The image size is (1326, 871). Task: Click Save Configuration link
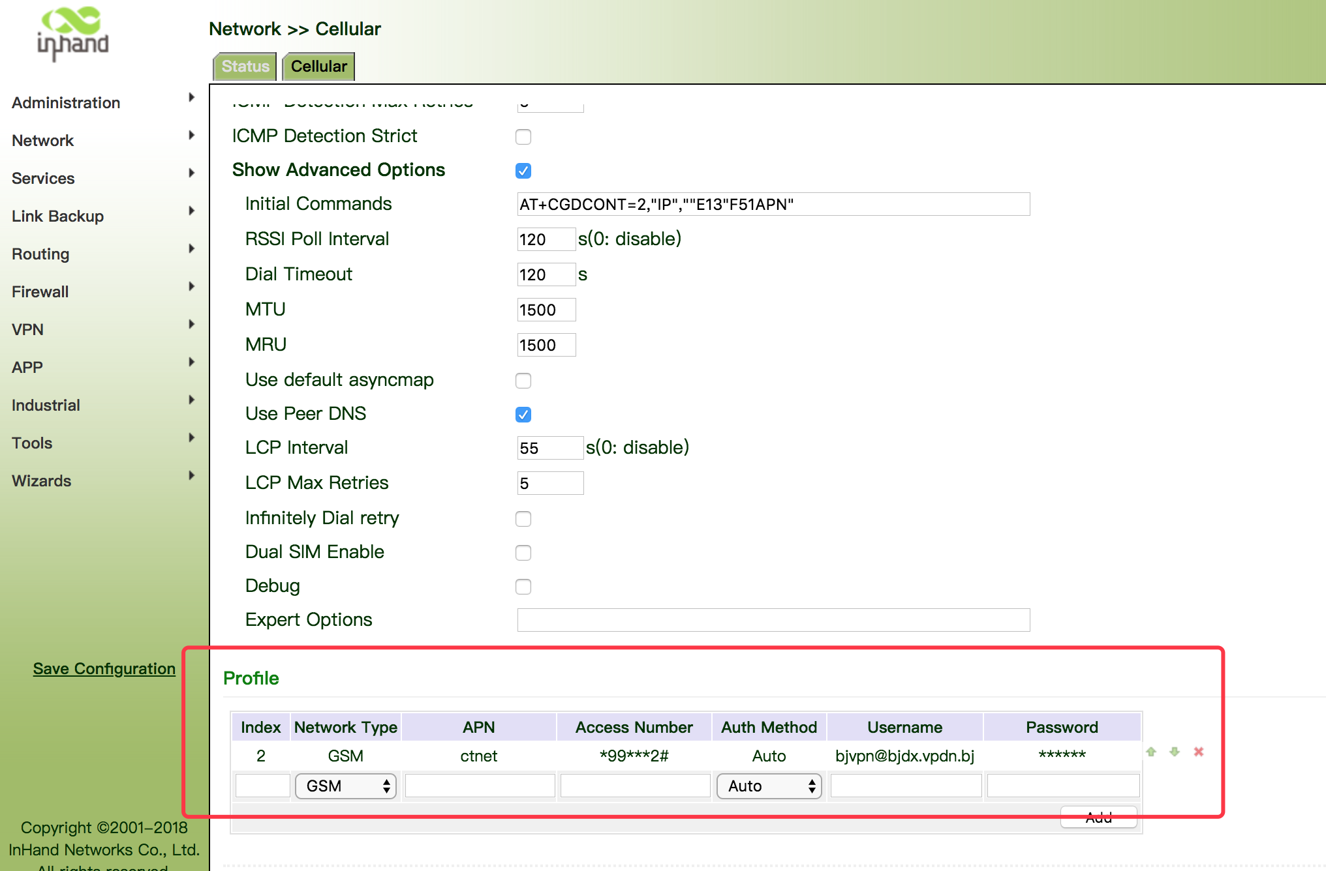pos(104,669)
